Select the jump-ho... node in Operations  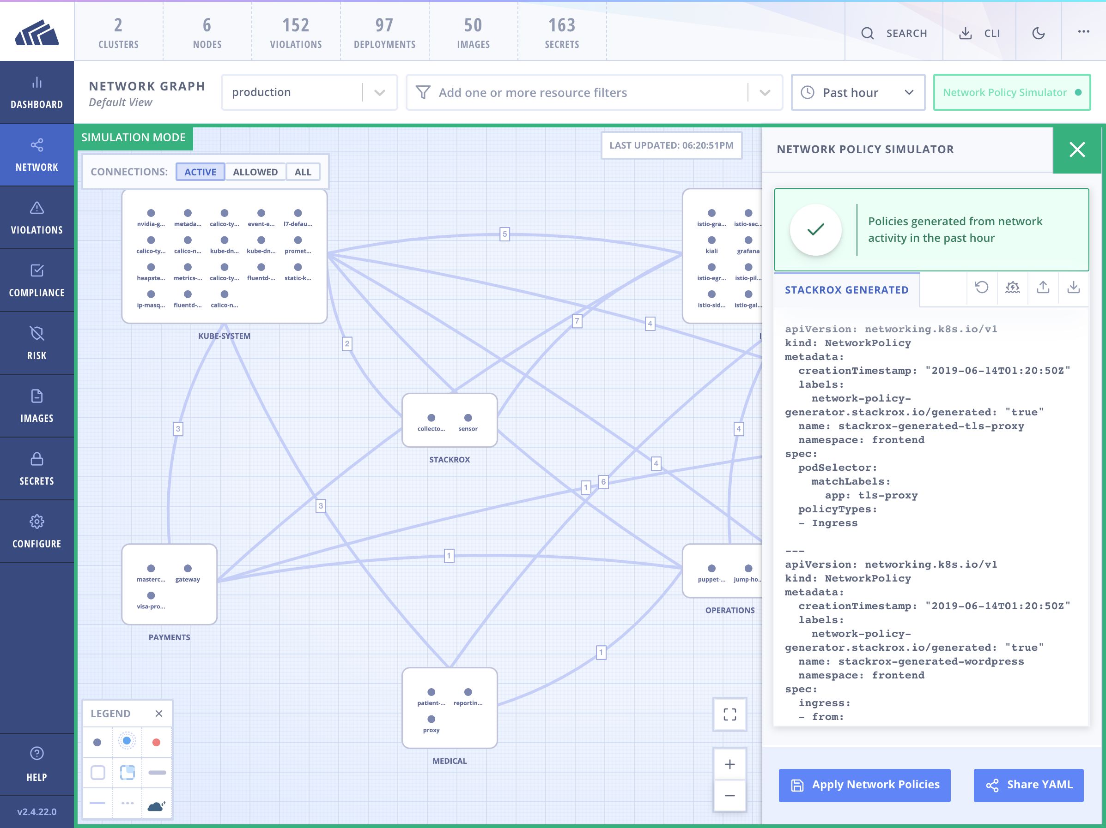click(748, 568)
